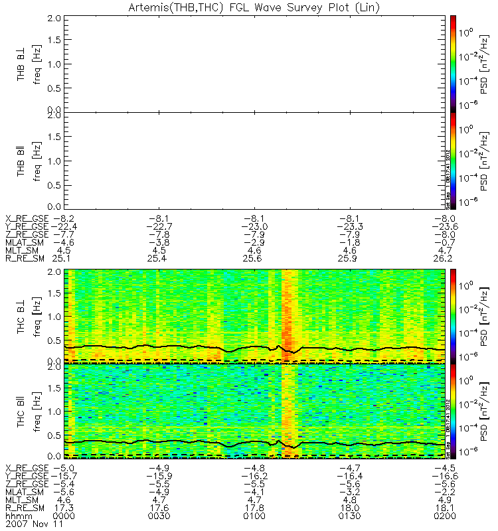Click the X_RE_GSE value -8.2

point(63,219)
